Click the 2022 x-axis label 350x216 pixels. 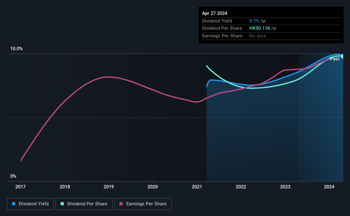click(241, 187)
